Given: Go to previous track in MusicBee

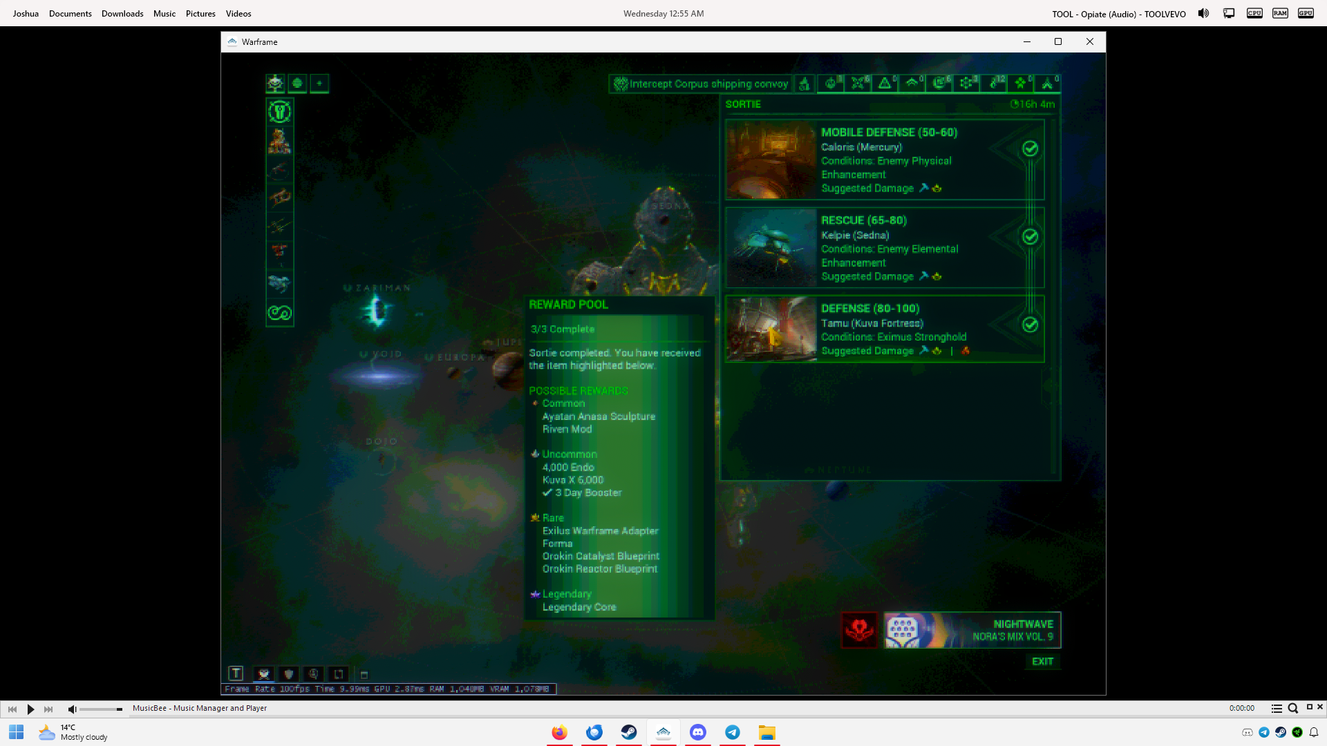Looking at the screenshot, I should pos(12,709).
